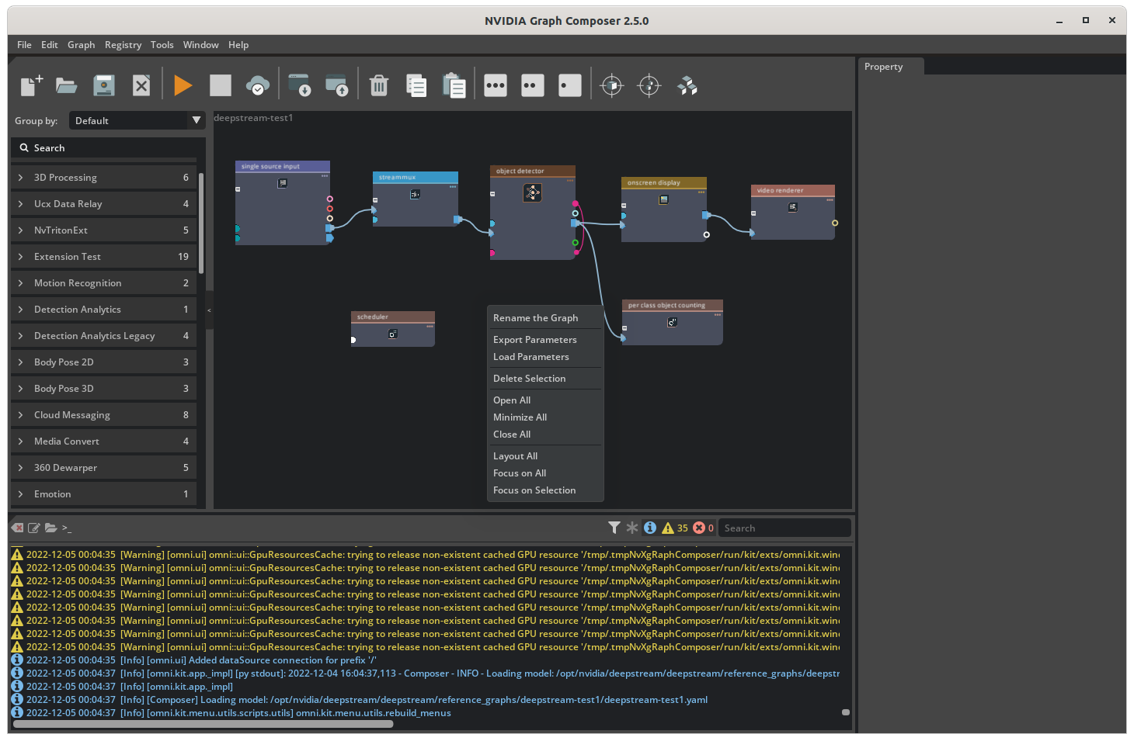Choose Layout All from context menu
Screen dimensions: 1134x741
click(545, 456)
